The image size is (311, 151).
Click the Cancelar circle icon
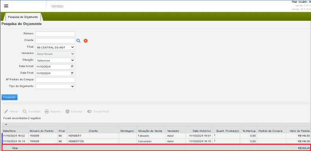coord(68,111)
